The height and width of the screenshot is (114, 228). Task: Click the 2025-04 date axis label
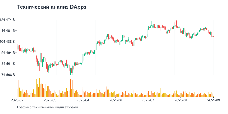pyautogui.click(x=83, y=100)
